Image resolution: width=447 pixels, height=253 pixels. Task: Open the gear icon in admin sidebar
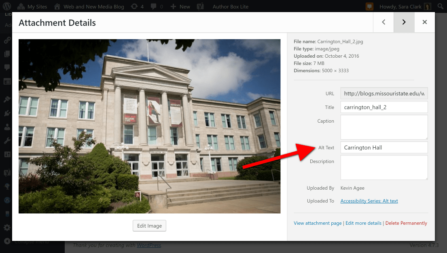click(7, 228)
